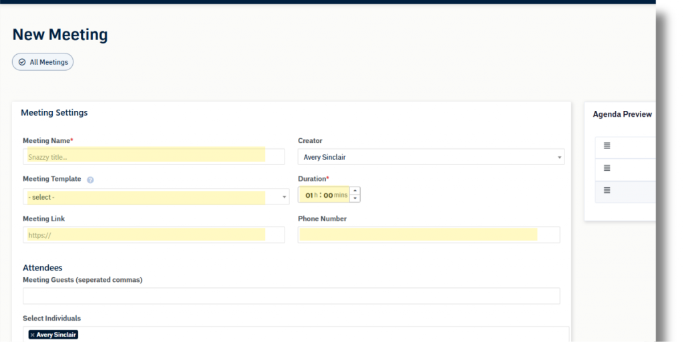
Task: Click the Meeting Link https:// field
Action: click(x=154, y=235)
